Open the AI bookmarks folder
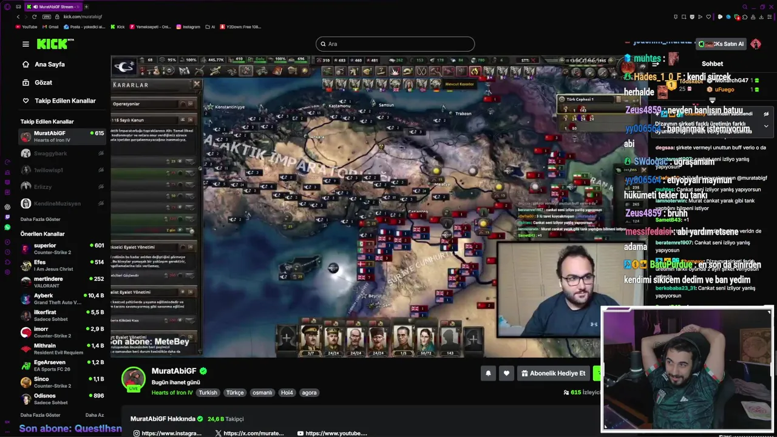 point(210,27)
